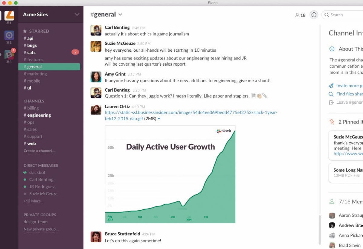Open the billing channel
363x249 pixels.
pyautogui.click(x=31, y=108)
